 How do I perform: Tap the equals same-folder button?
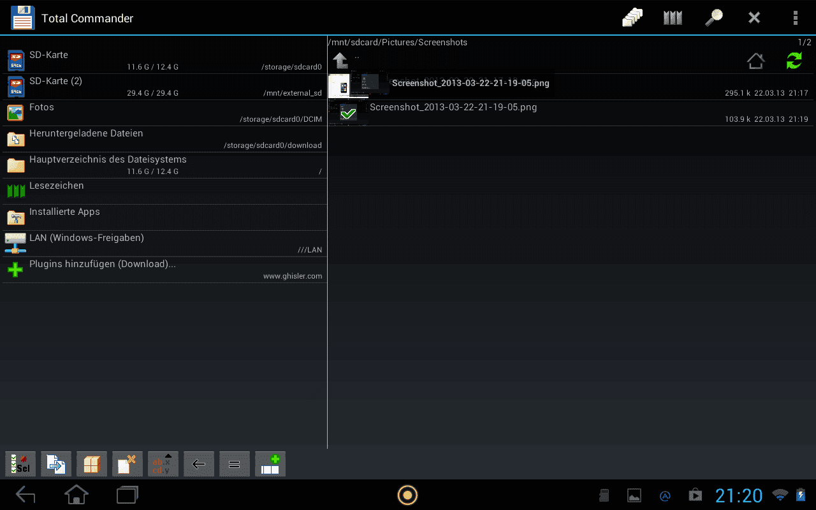coord(235,464)
